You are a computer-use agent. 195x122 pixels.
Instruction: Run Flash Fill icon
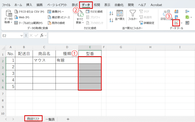pos(176,12)
